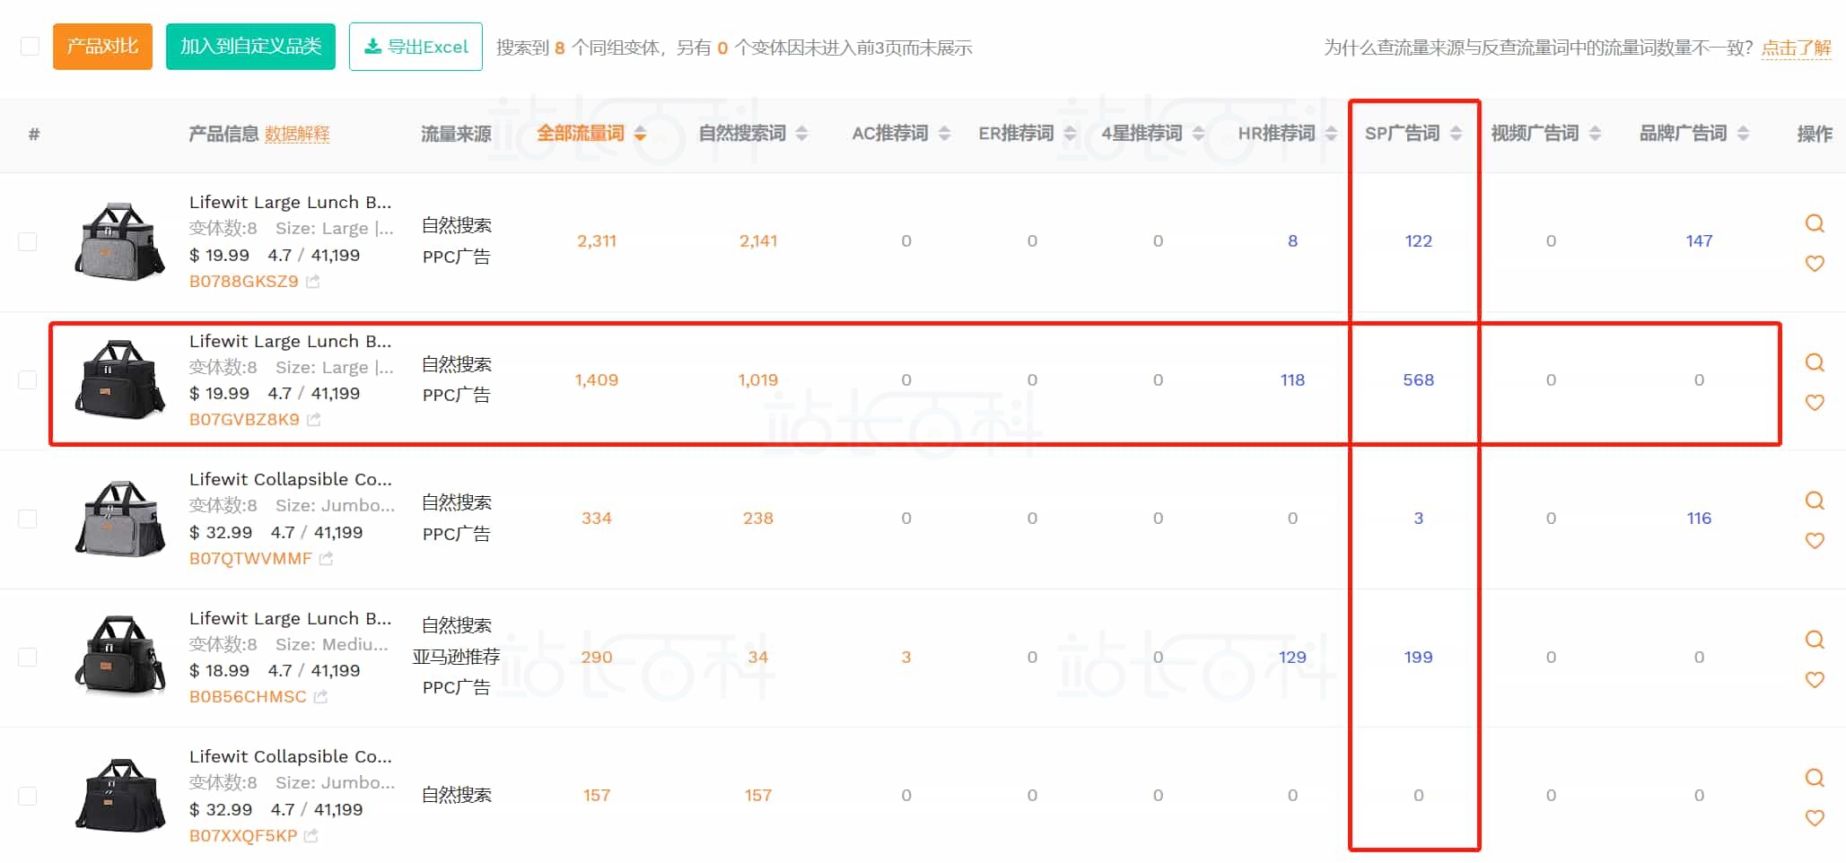
Task: Click heart icon in B0B56CHMSC row
Action: click(1814, 680)
